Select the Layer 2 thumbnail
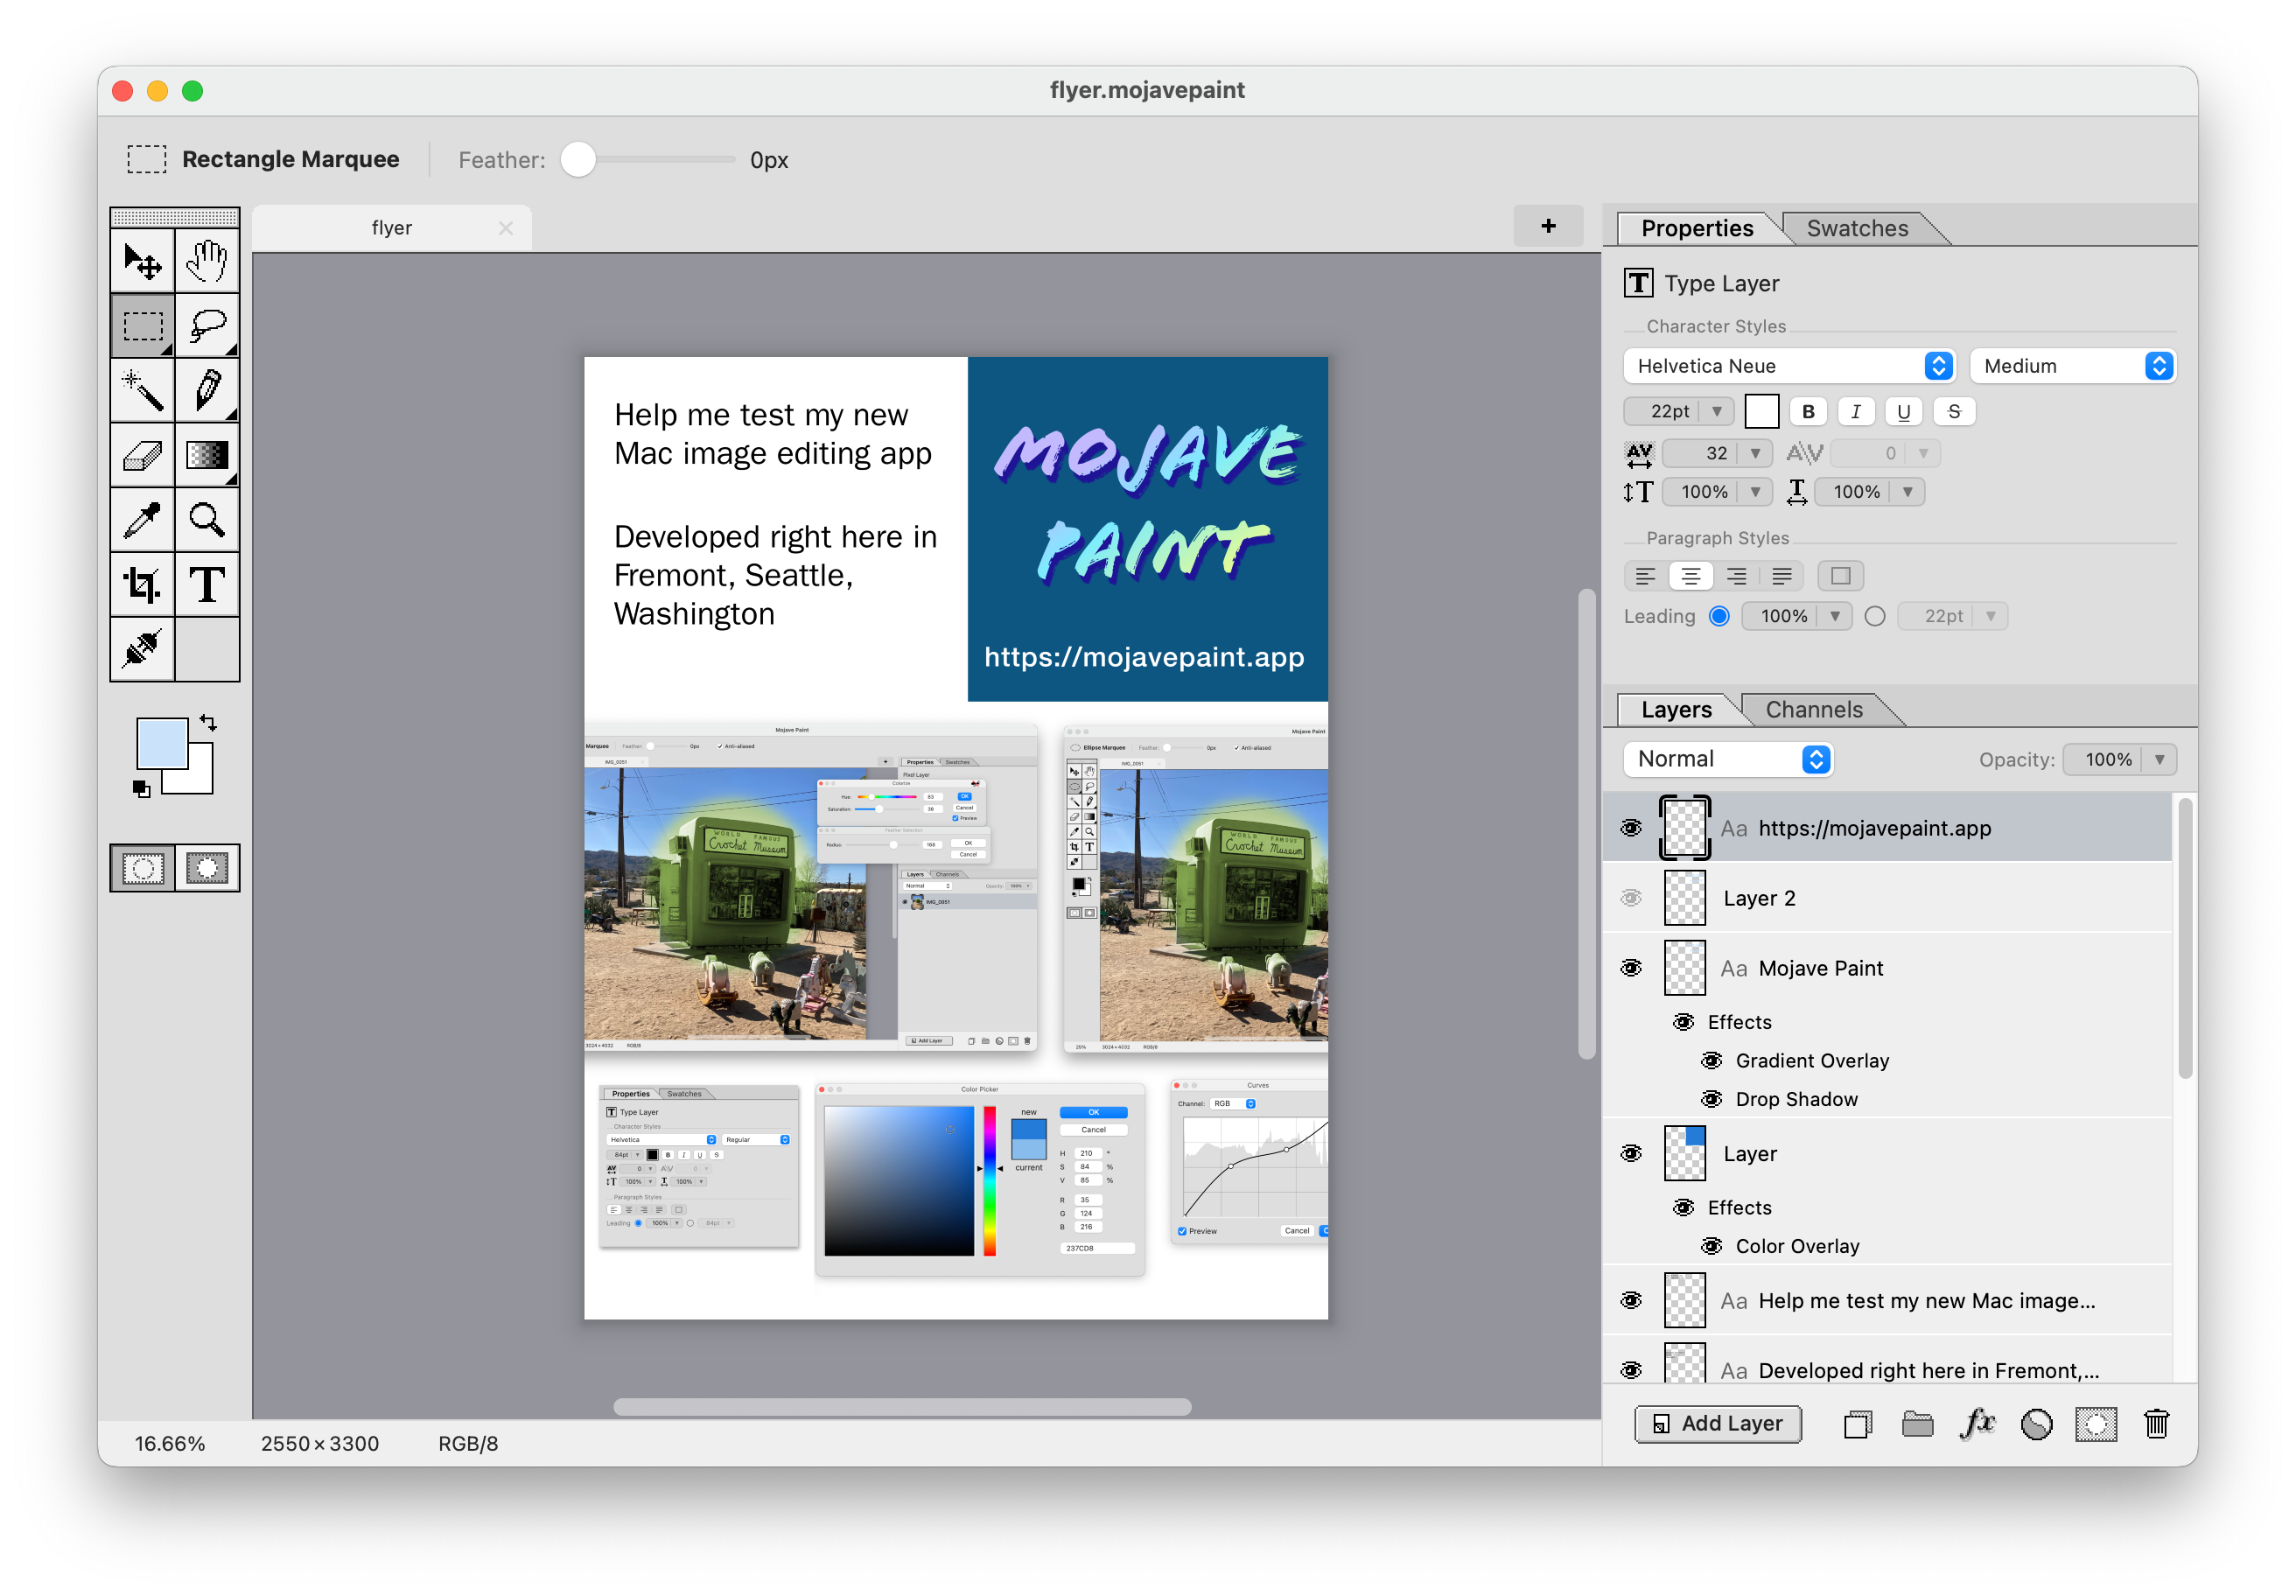The height and width of the screenshot is (1596, 2296). pos(1685,898)
